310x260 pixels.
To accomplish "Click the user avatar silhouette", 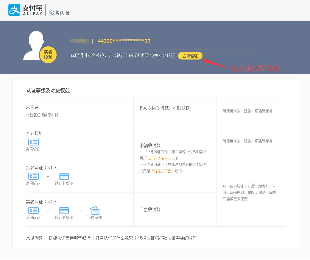I will pos(34,46).
